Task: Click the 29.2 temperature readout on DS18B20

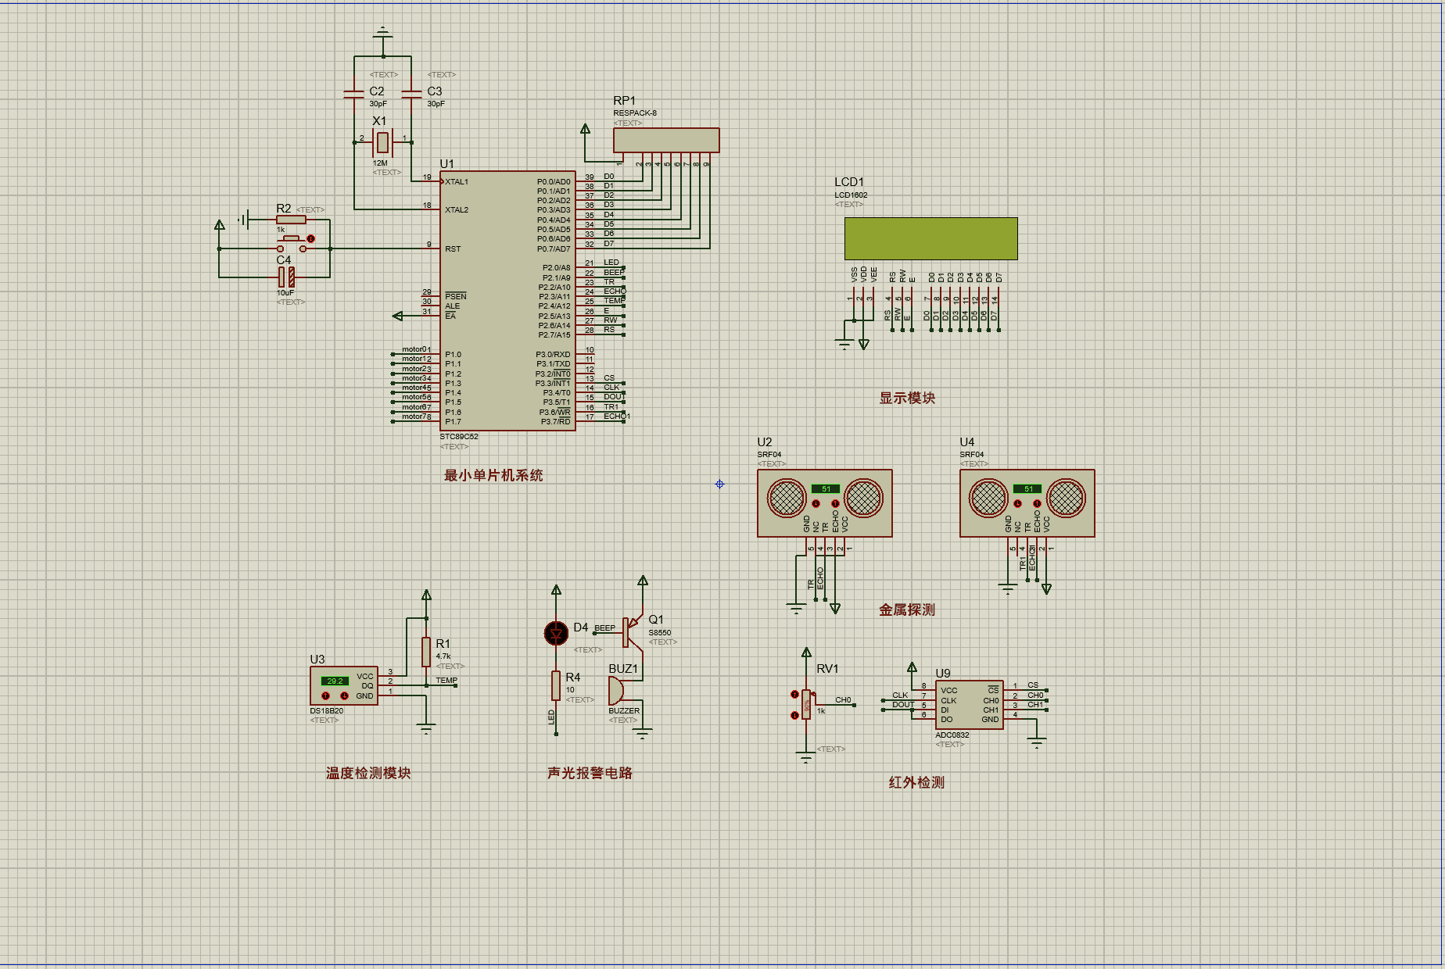Action: tap(335, 681)
